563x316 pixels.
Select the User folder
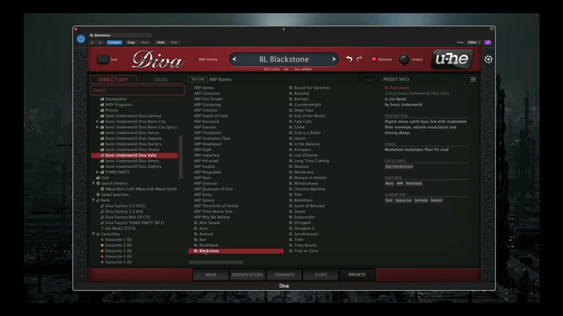point(105,178)
